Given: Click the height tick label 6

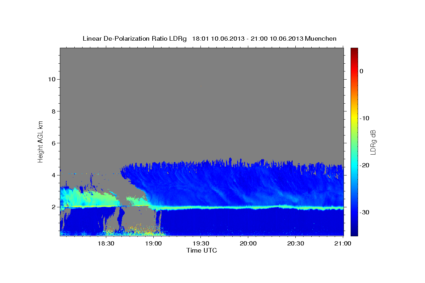Looking at the screenshot, I should click(53, 143).
